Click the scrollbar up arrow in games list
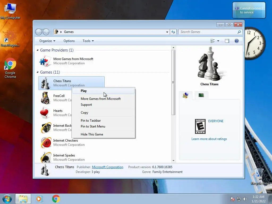Viewport: 272px width, 204px height. click(x=173, y=48)
